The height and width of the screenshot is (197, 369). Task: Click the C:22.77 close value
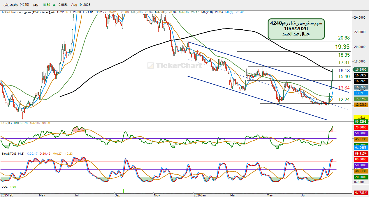click(101, 12)
